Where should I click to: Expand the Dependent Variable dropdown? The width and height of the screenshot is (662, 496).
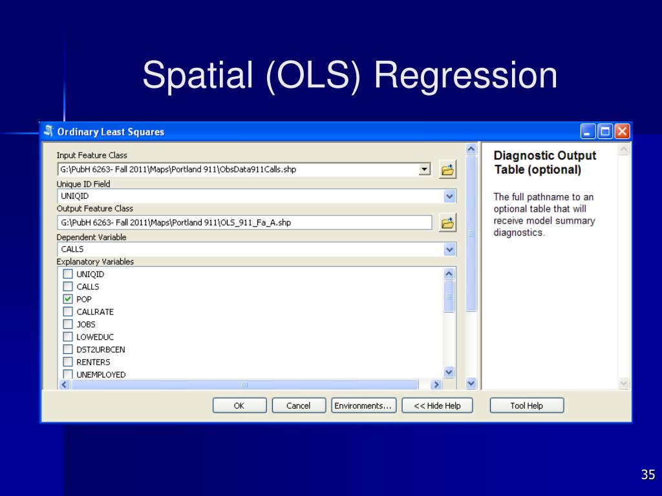point(449,249)
